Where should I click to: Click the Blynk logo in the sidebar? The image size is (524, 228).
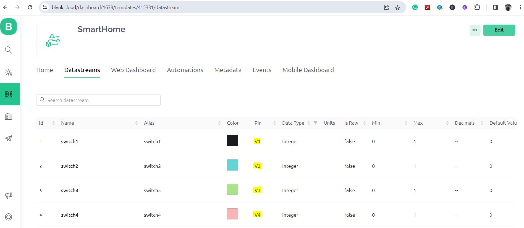coord(9,27)
